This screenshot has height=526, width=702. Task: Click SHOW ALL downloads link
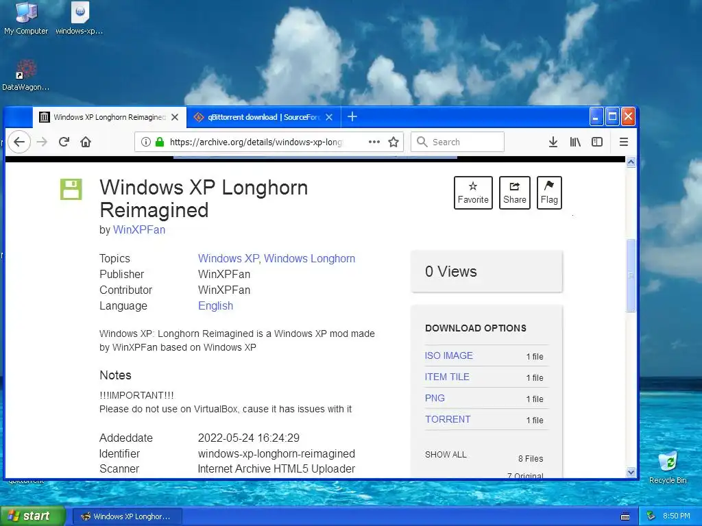pyautogui.click(x=446, y=455)
